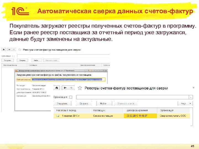Image resolution: width=199 pixels, height=149 pixels.
Task: Click Загрузить in the small background window
Action: (7, 60)
